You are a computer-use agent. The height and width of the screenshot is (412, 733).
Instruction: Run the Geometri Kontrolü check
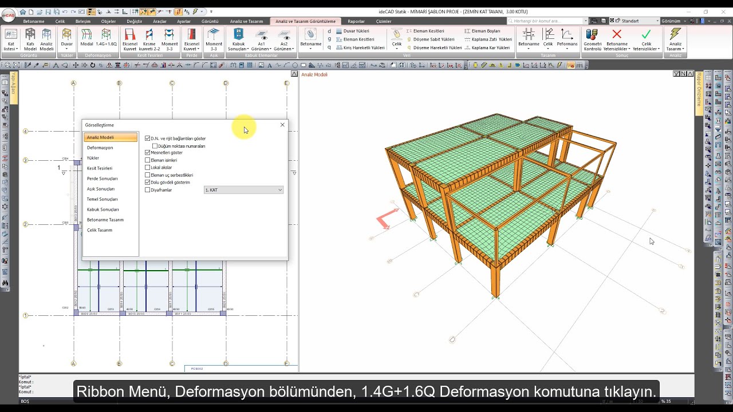(592, 39)
